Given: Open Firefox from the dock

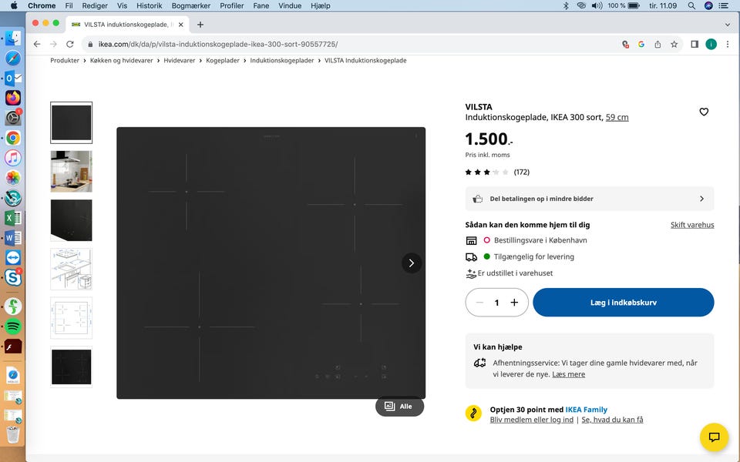Looking at the screenshot, I should click(x=13, y=98).
